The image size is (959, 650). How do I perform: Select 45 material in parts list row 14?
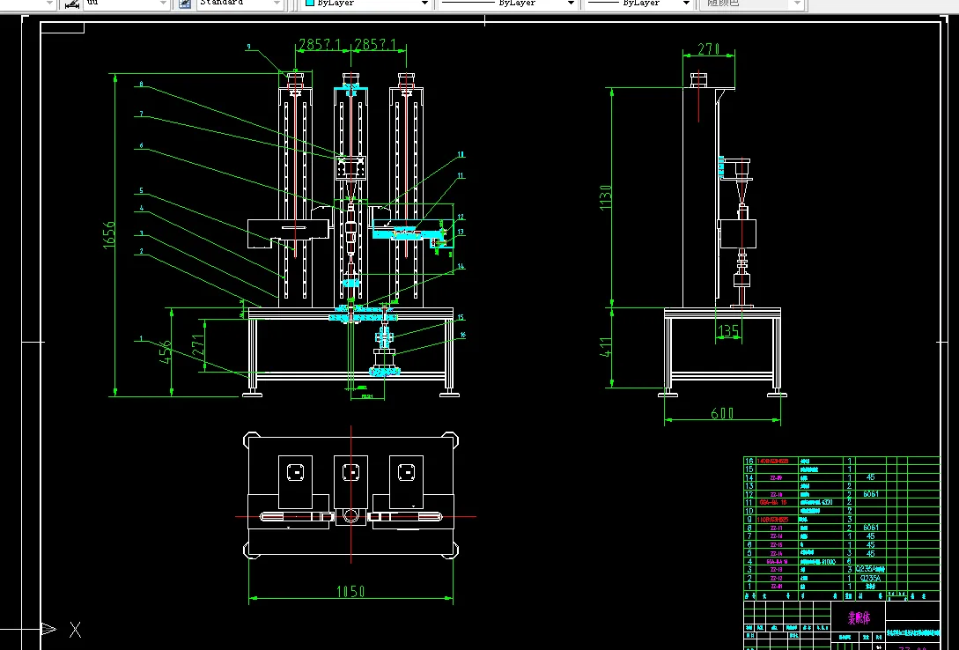[x=871, y=477]
